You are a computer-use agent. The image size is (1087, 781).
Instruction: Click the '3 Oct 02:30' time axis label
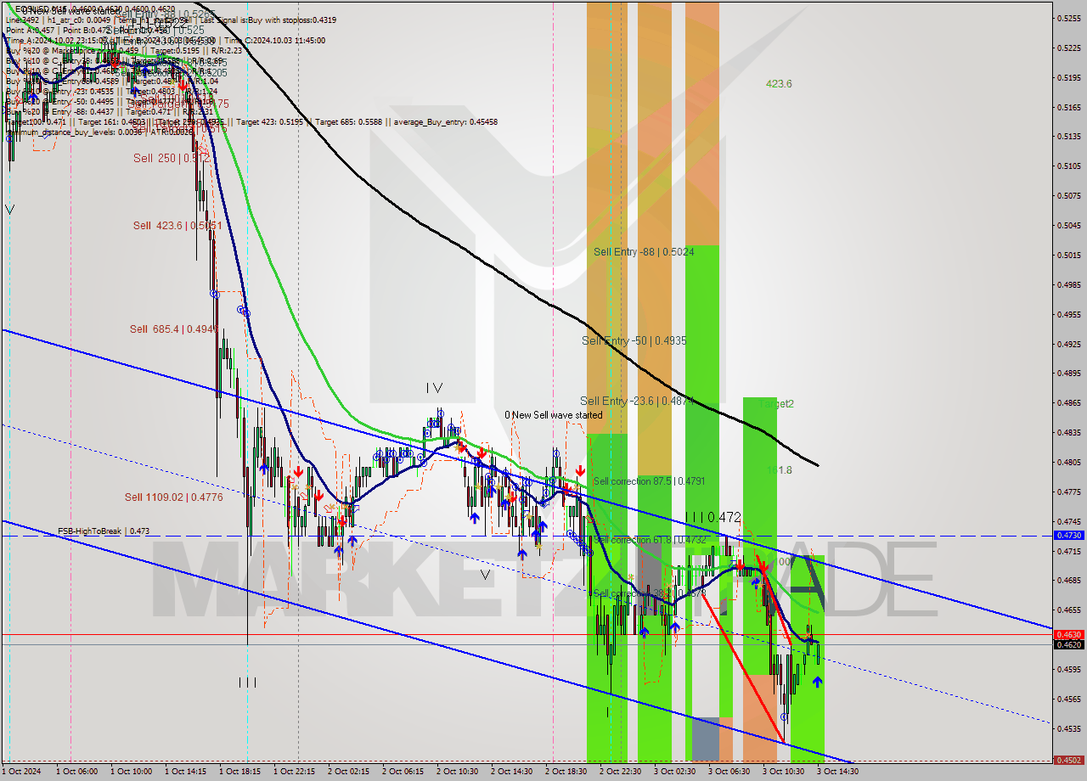tap(674, 772)
